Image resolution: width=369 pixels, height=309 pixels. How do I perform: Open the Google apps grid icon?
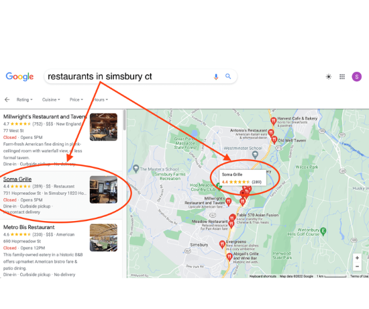click(342, 77)
